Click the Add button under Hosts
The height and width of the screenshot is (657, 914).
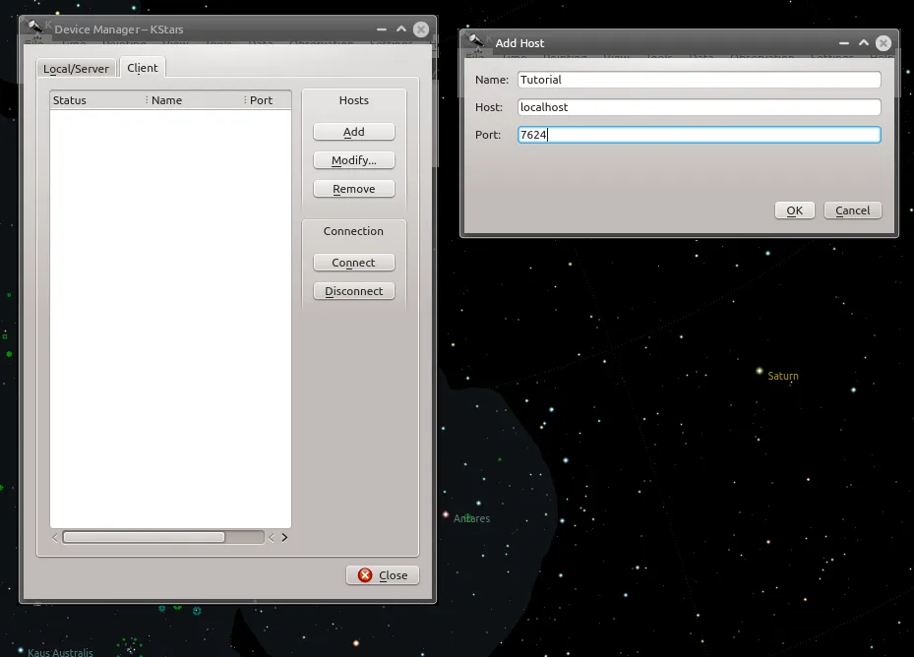point(354,132)
